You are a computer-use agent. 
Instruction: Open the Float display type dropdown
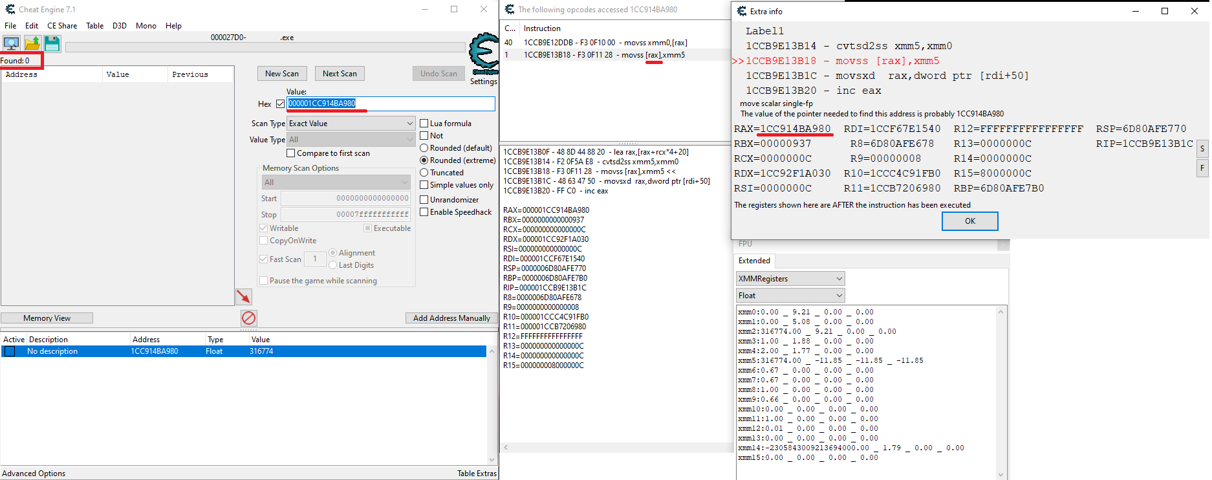click(790, 296)
